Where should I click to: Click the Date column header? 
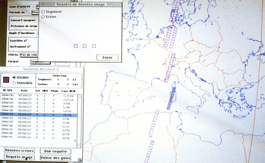coord(24,91)
